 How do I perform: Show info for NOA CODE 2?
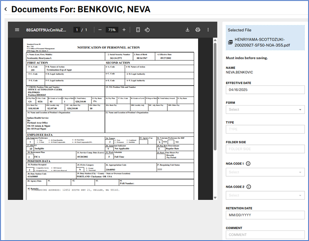(249, 187)
